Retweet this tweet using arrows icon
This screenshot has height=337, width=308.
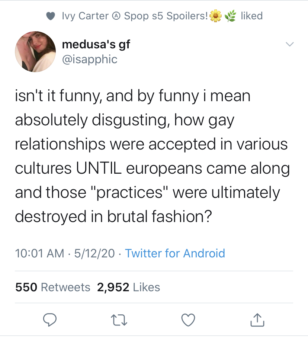(119, 320)
